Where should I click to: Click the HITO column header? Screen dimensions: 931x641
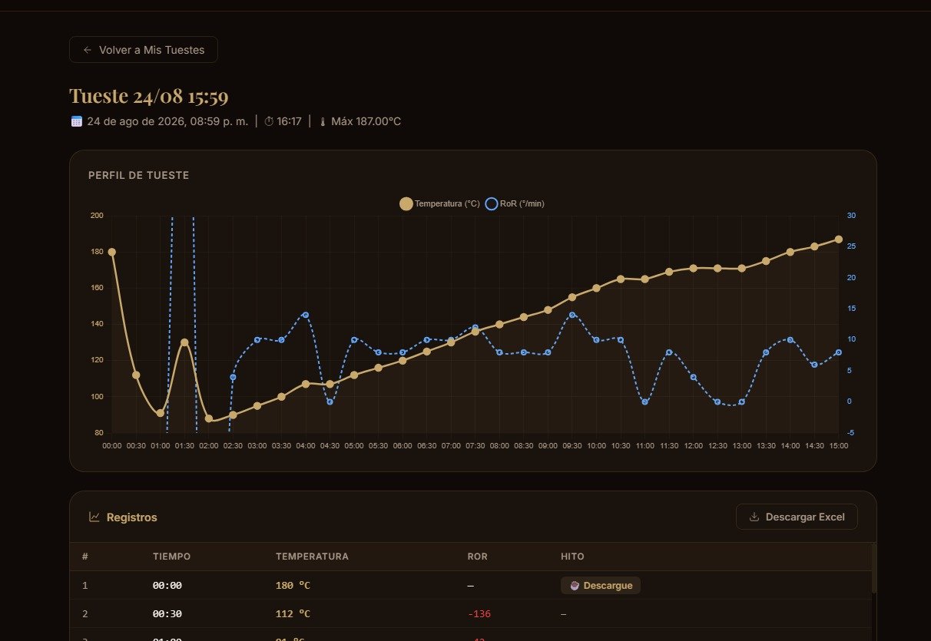click(572, 557)
